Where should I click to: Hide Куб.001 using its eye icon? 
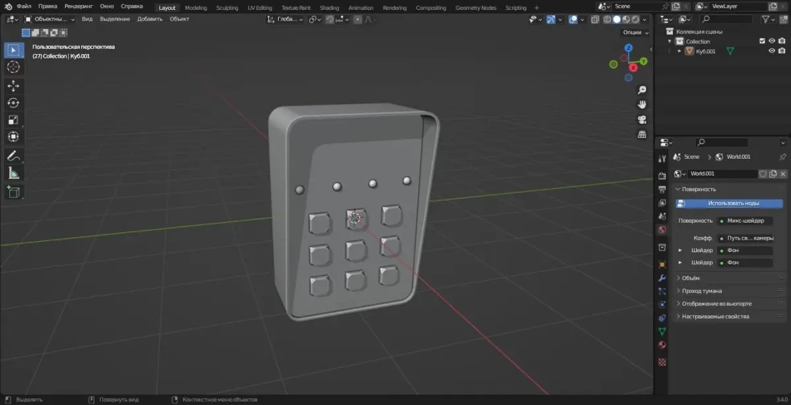tap(772, 51)
